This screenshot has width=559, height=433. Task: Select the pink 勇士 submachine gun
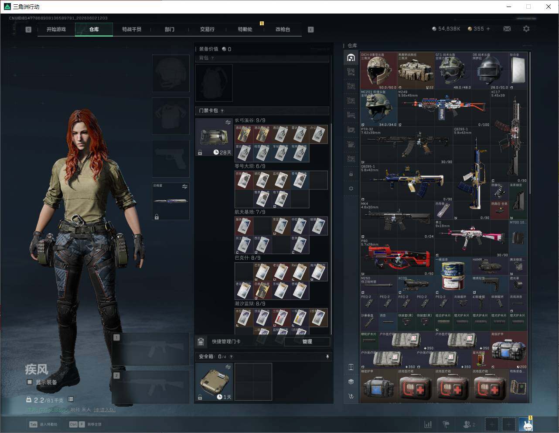472,239
